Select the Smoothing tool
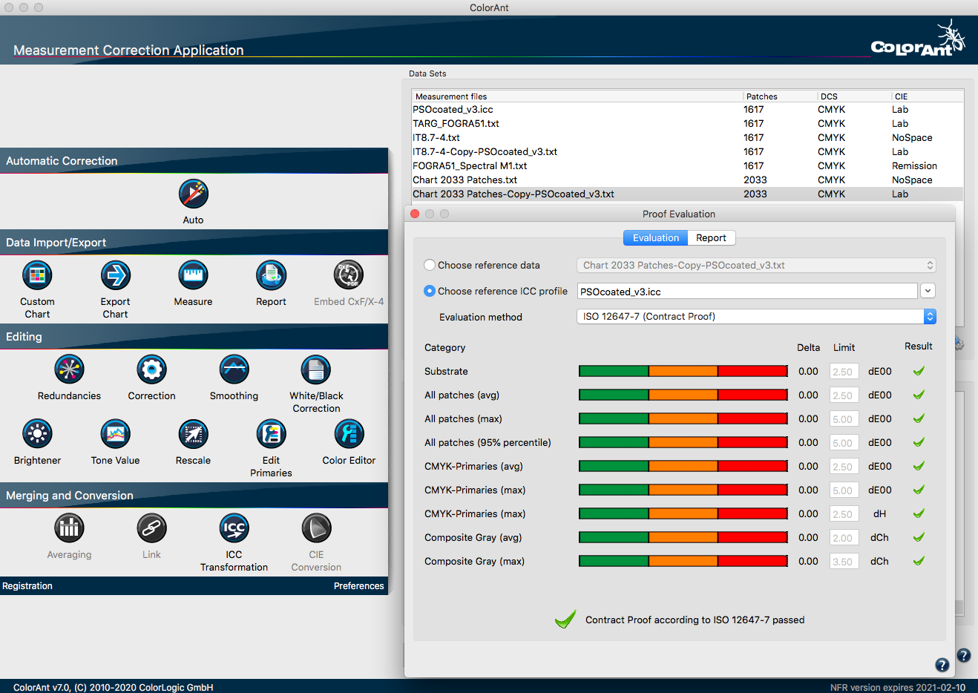The width and height of the screenshot is (978, 693). (234, 370)
